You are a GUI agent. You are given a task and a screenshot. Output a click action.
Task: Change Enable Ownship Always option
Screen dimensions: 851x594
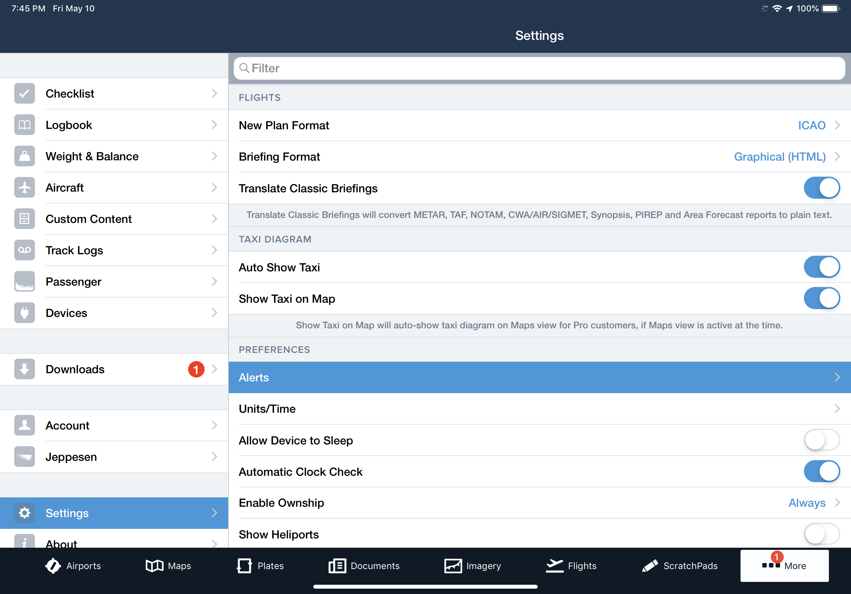click(807, 503)
